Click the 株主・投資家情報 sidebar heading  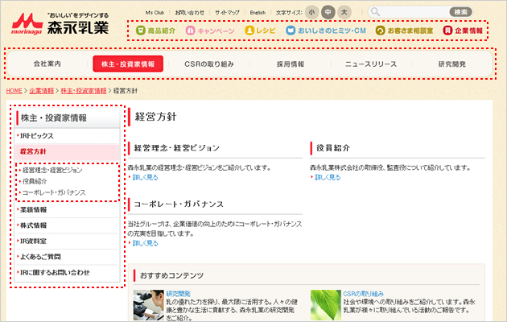54,118
